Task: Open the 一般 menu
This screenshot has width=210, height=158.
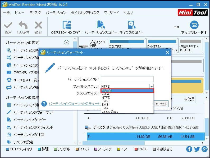Action: 7,13
